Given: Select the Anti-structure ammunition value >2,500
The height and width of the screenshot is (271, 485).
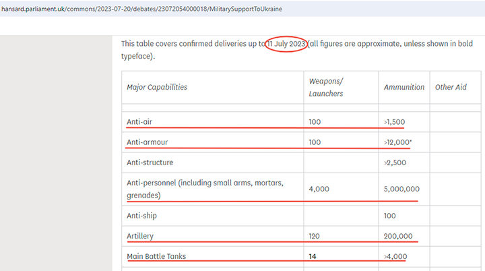Looking at the screenshot, I should pyautogui.click(x=394, y=162).
